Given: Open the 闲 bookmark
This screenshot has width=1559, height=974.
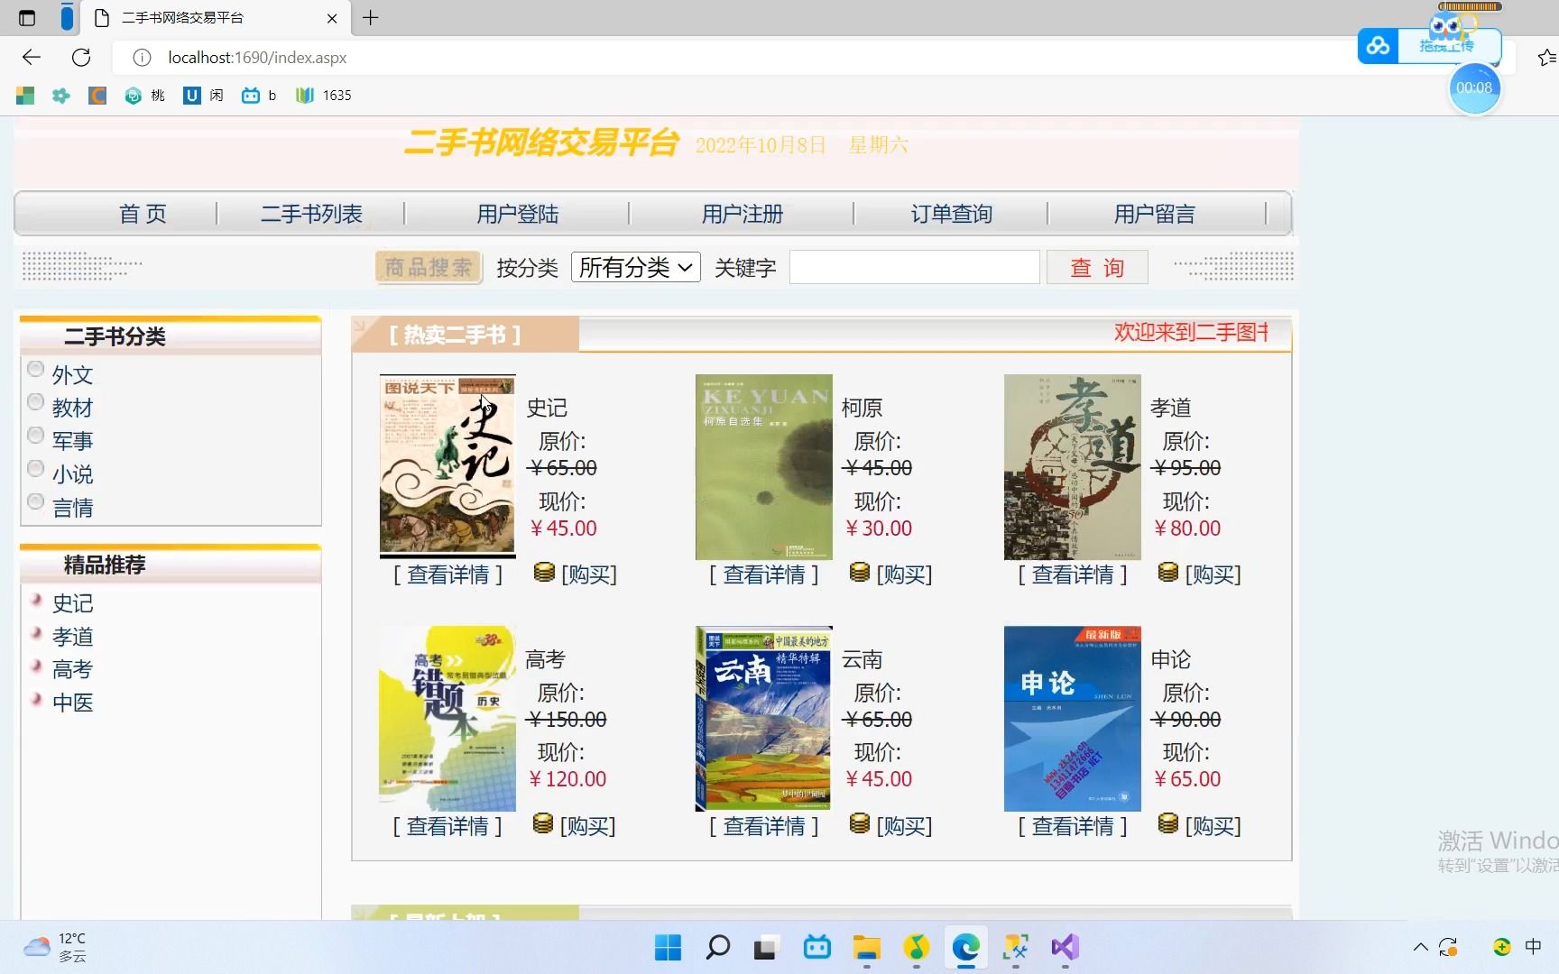Looking at the screenshot, I should coord(204,96).
